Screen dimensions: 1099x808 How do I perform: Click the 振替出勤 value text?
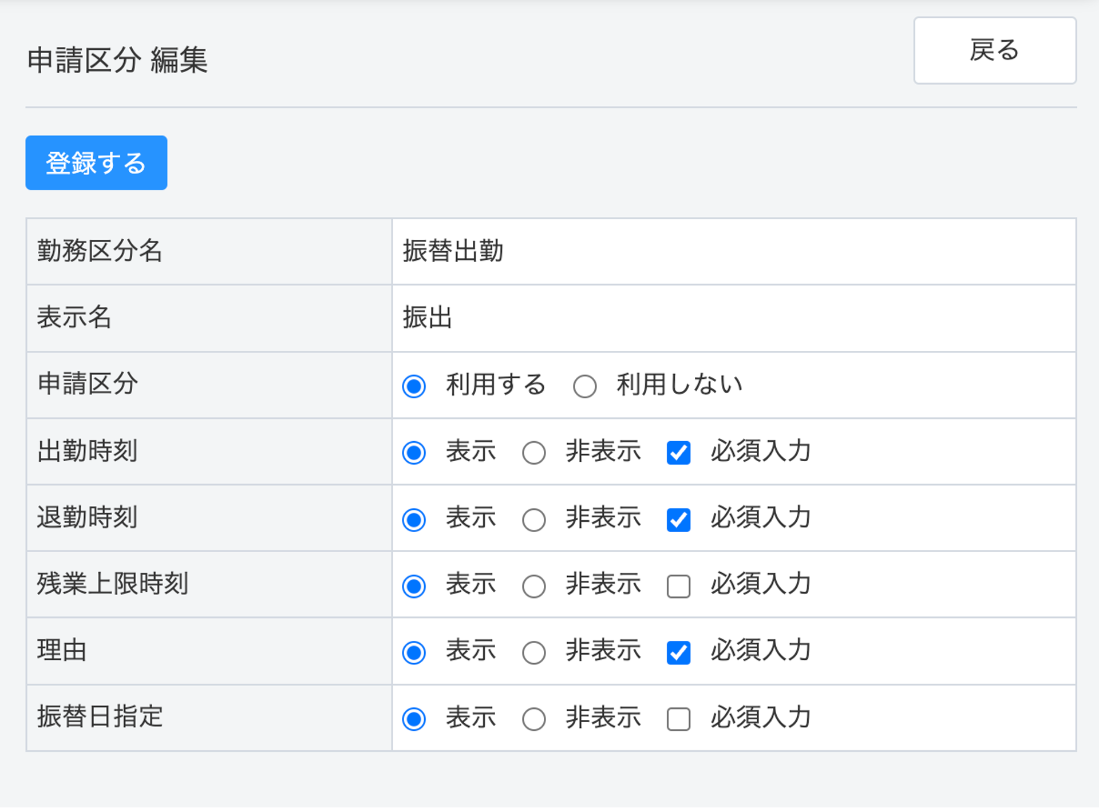click(x=453, y=251)
